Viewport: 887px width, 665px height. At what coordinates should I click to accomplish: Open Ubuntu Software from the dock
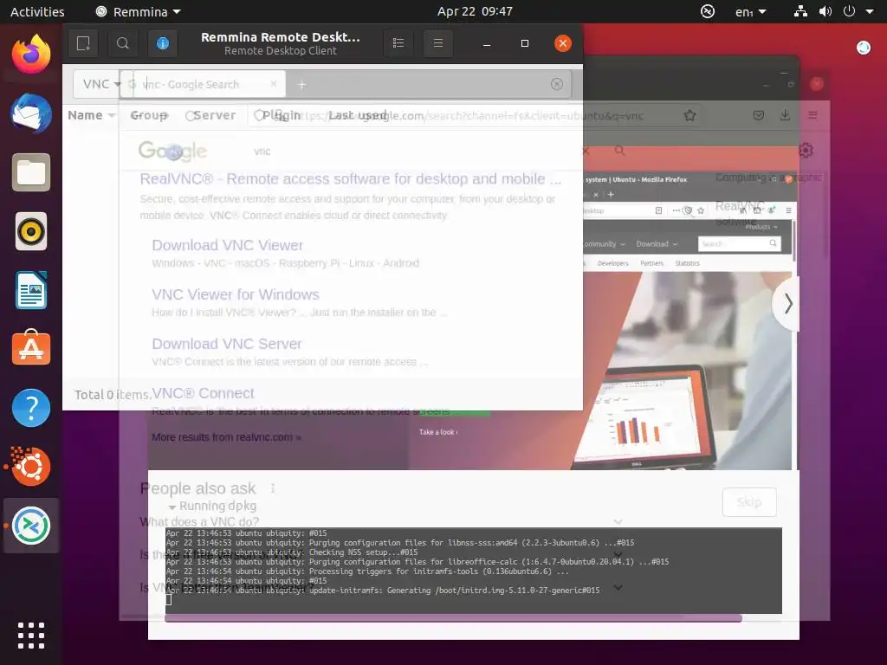click(31, 349)
